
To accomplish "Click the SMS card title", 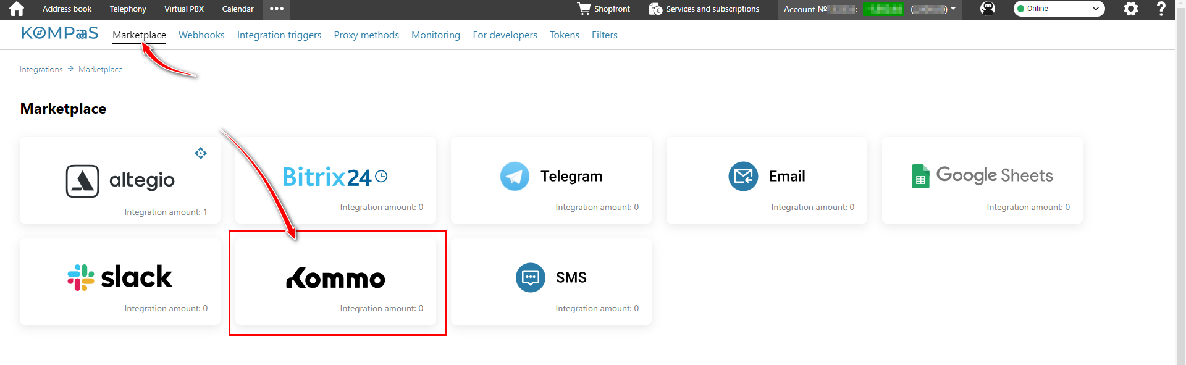I will tap(571, 277).
